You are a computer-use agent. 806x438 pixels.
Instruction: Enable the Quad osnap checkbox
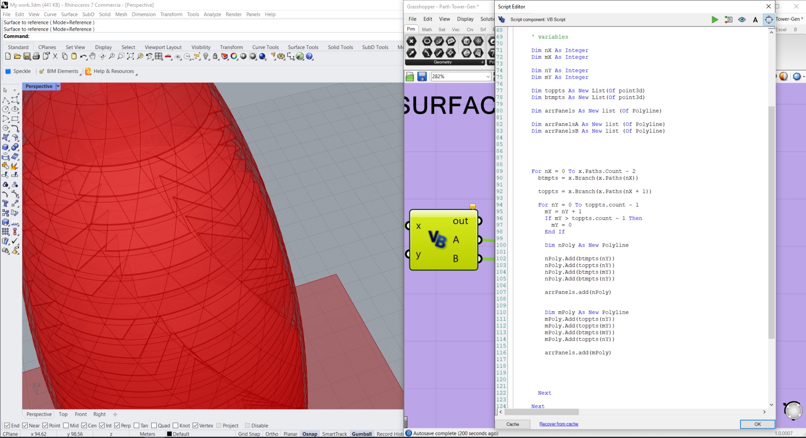click(x=154, y=425)
